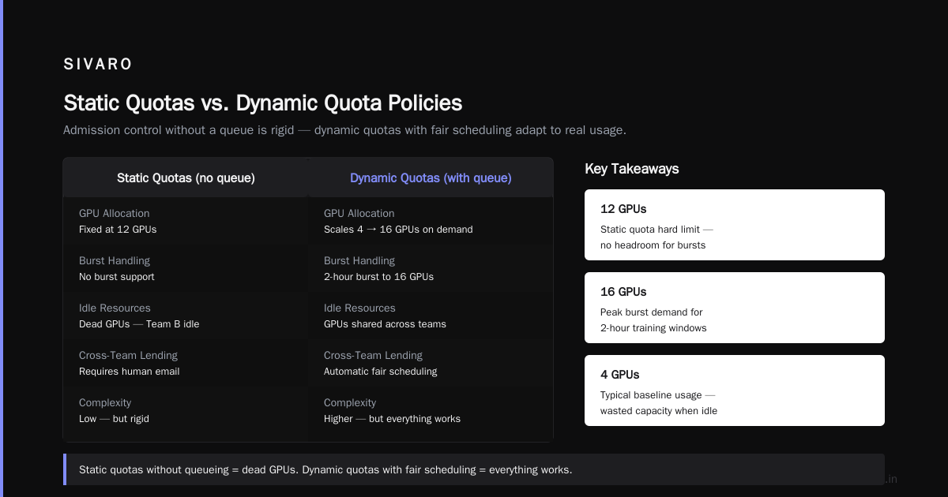Click '2-hour burst to 16 GPUs' value

point(378,277)
